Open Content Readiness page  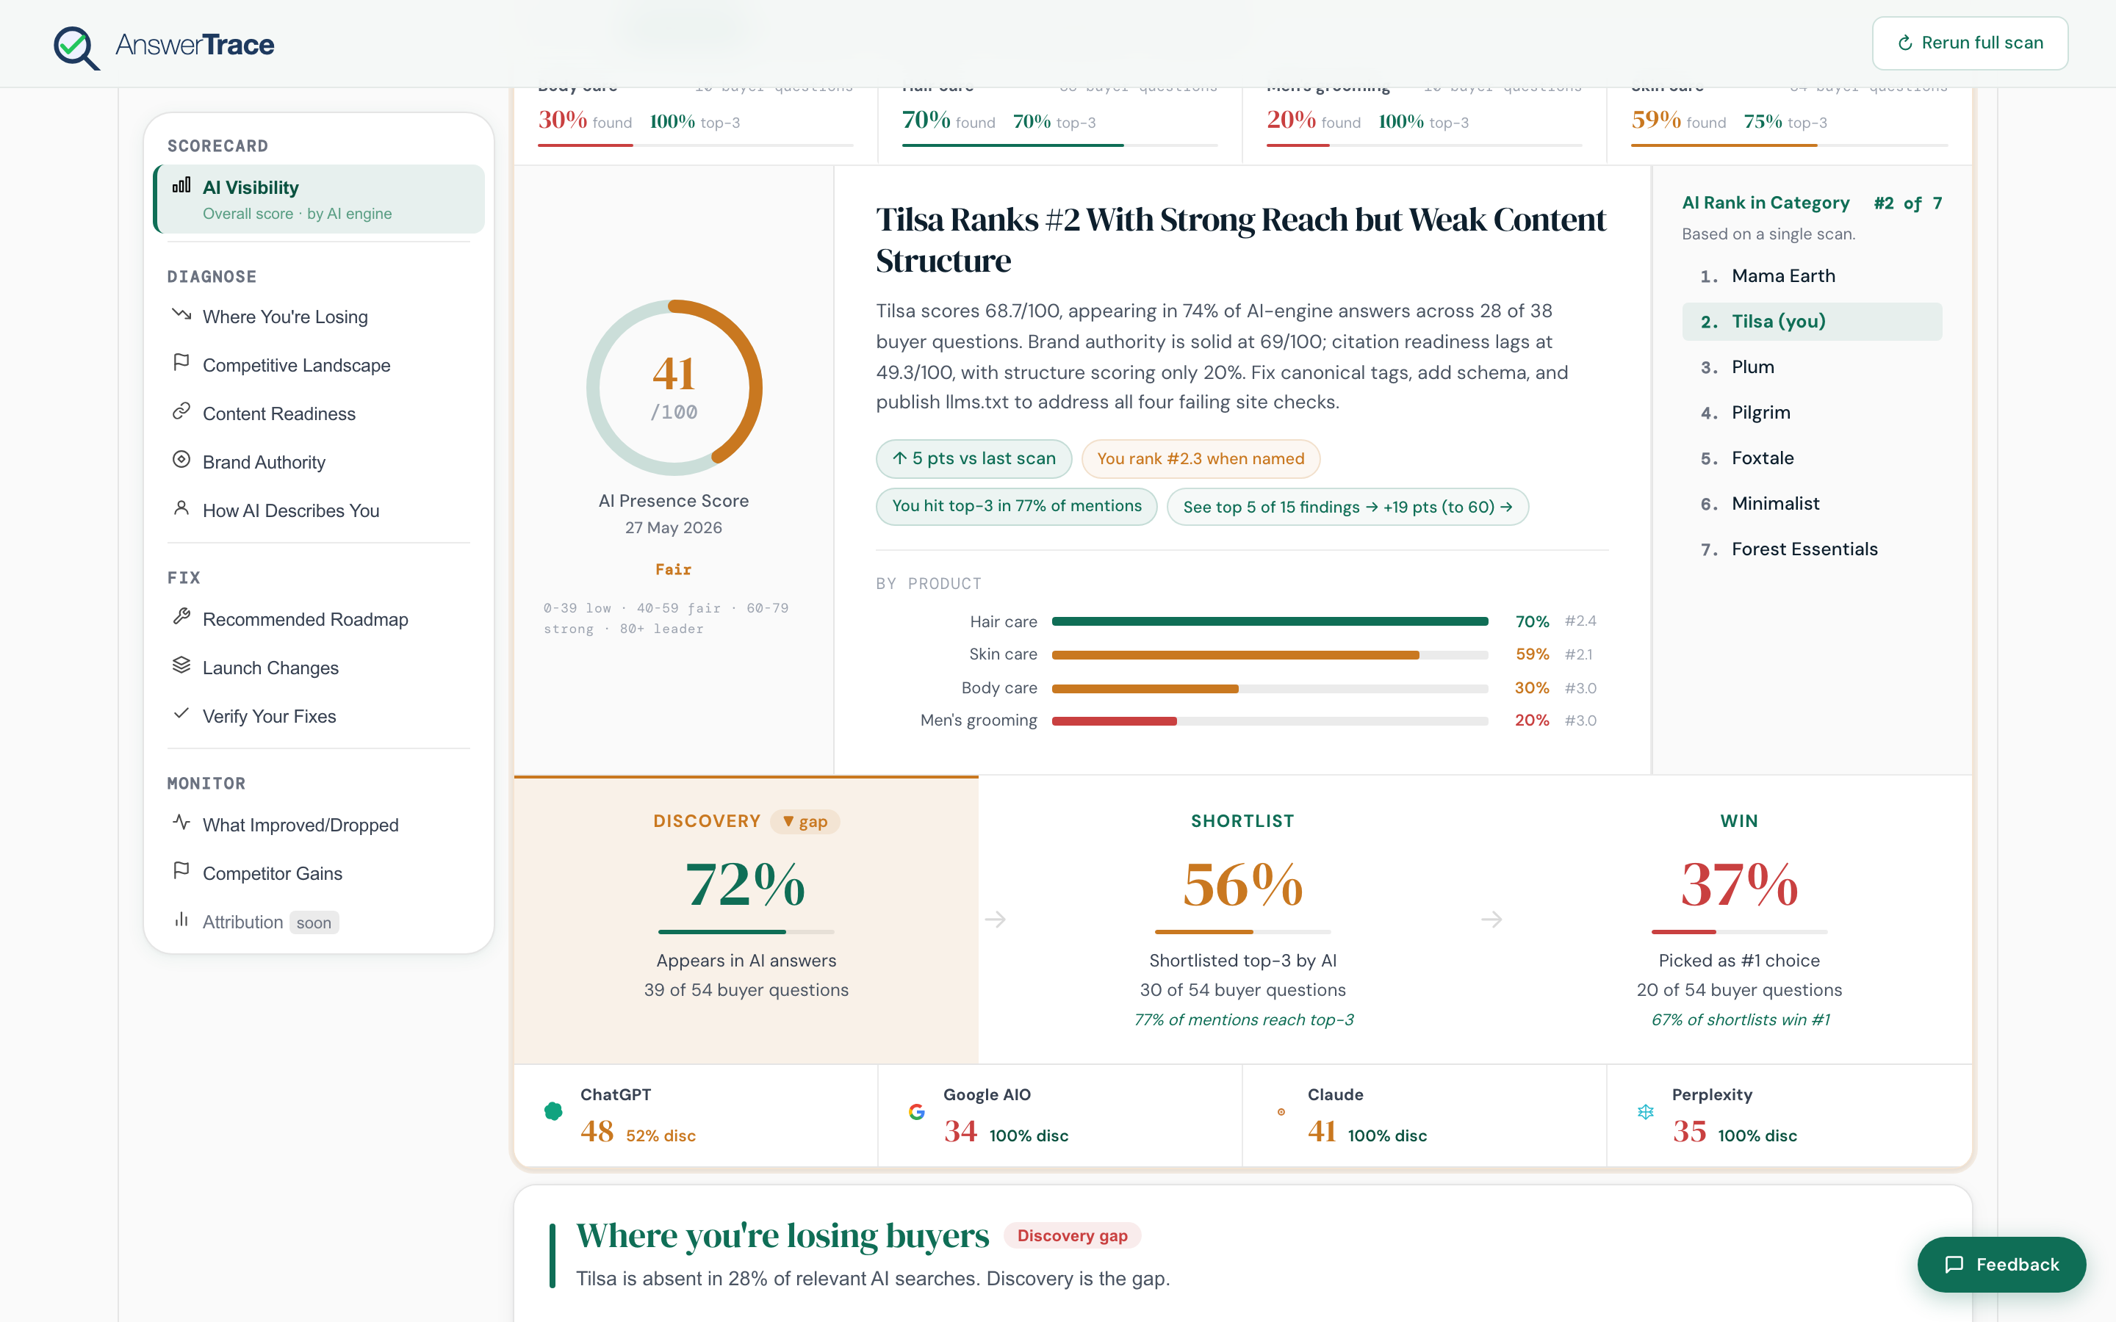click(x=319, y=413)
